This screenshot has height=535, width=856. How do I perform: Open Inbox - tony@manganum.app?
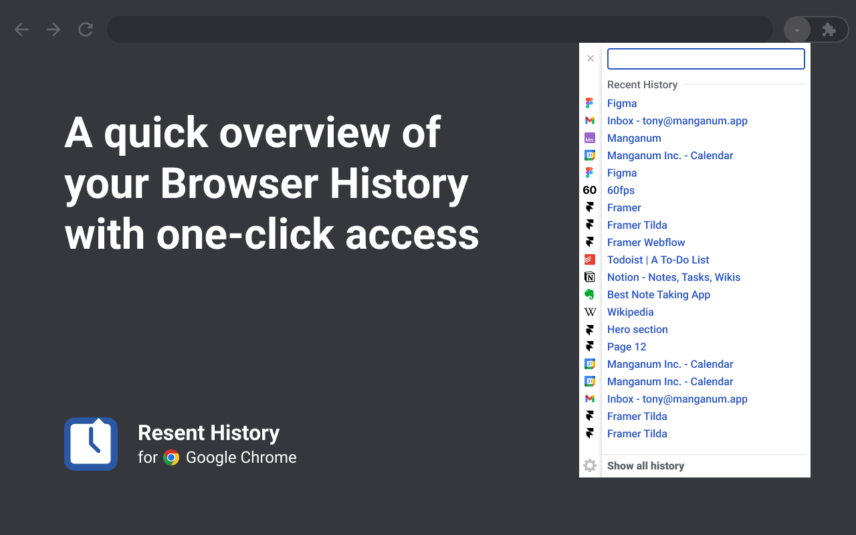tap(677, 120)
